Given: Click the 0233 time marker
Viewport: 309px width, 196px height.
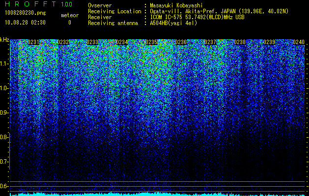Looking at the screenshot, I should tap(92, 42).
